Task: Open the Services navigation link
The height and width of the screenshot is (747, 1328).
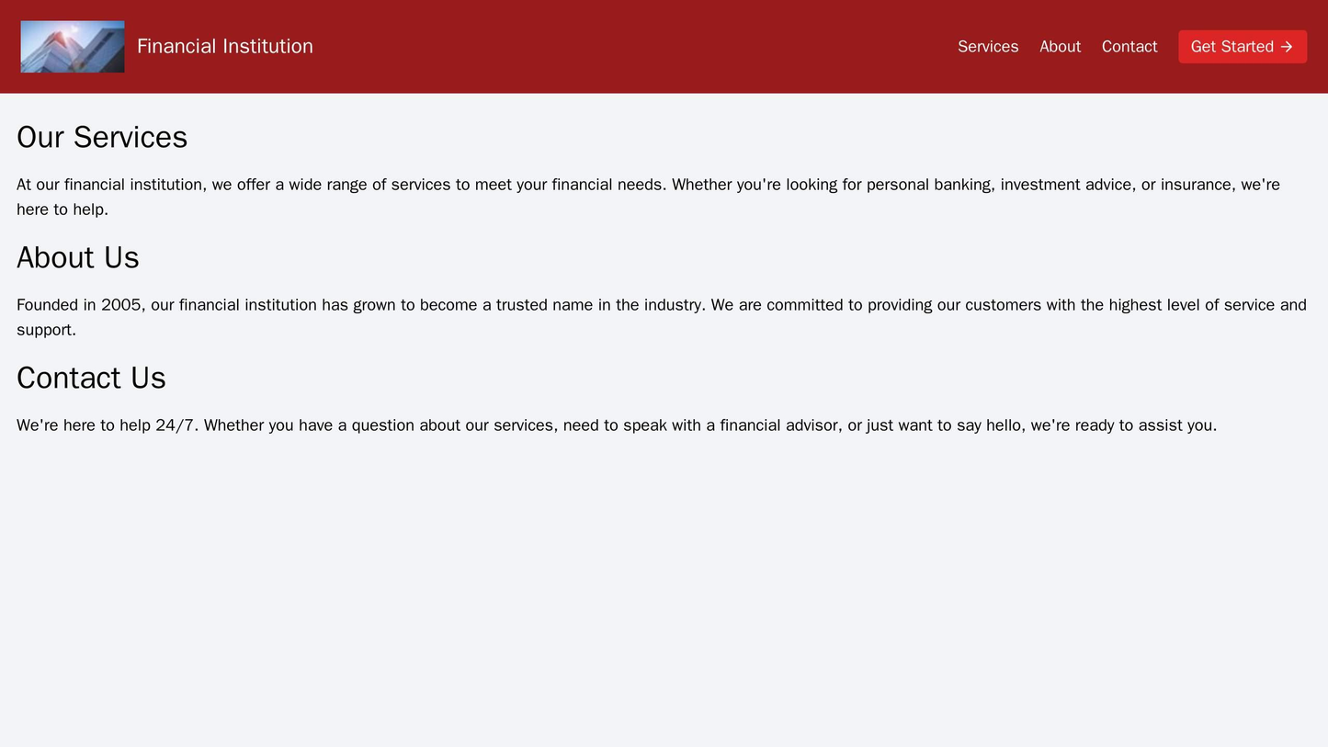Action: click(x=988, y=47)
